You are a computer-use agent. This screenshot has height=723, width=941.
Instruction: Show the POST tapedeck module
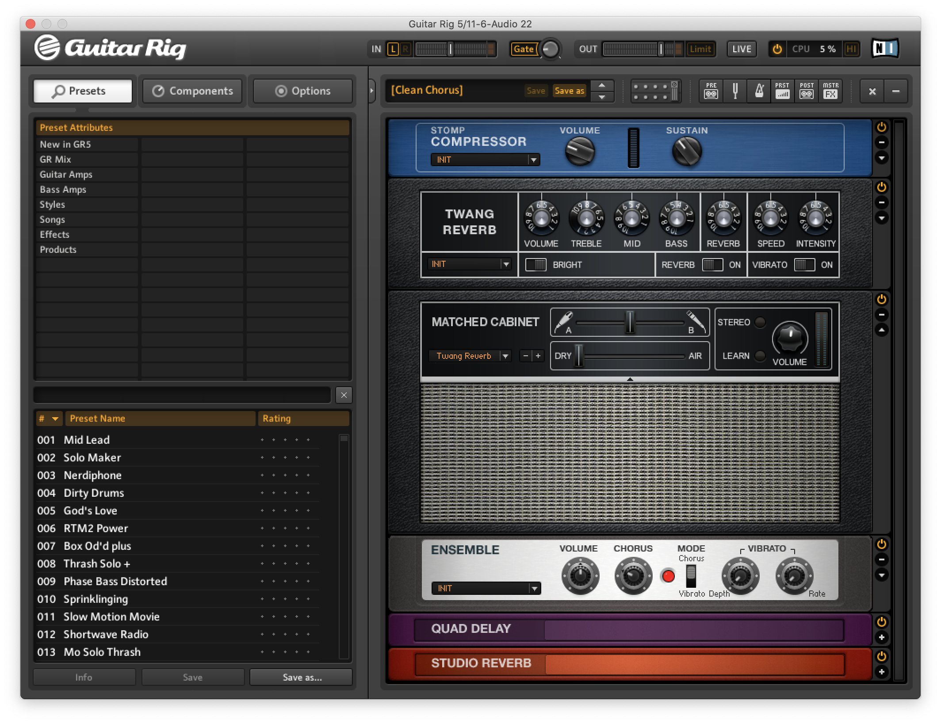click(807, 91)
